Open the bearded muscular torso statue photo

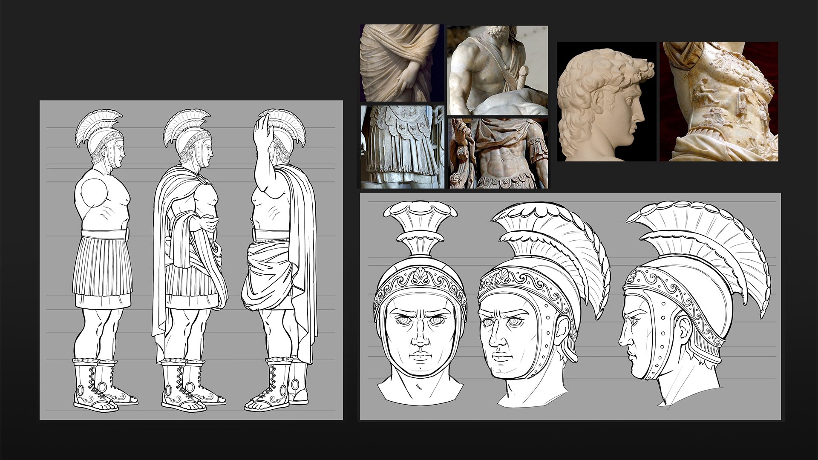click(x=498, y=70)
